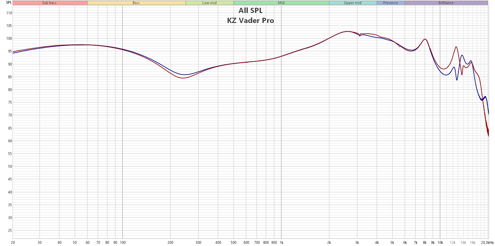Click the 7k frequency axis label
The height and width of the screenshot is (246, 495).
416,243
